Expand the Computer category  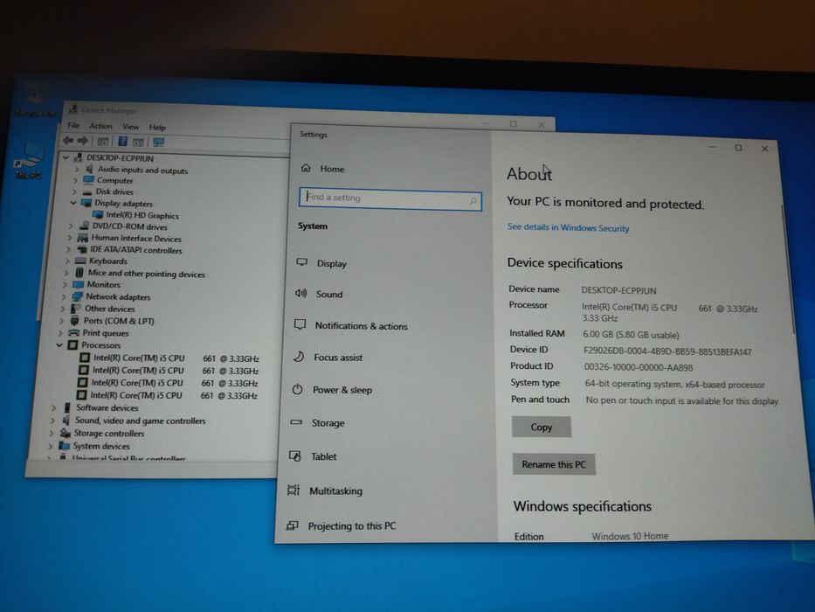pyautogui.click(x=75, y=180)
